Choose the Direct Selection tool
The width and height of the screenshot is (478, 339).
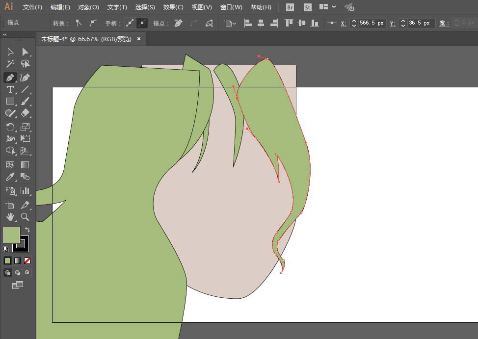point(26,52)
